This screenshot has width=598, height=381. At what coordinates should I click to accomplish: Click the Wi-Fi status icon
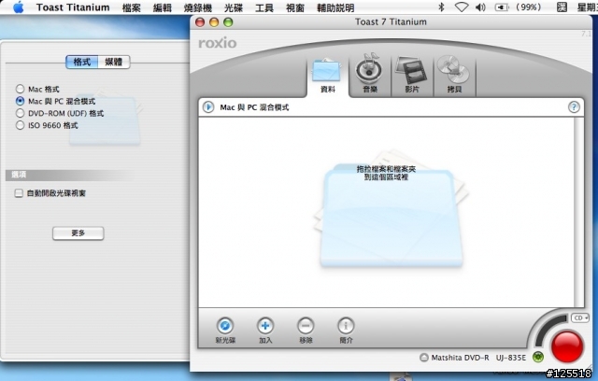click(x=462, y=7)
